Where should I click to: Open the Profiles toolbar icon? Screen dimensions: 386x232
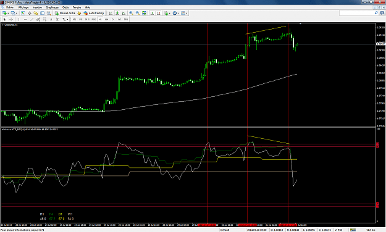click(x=13, y=13)
